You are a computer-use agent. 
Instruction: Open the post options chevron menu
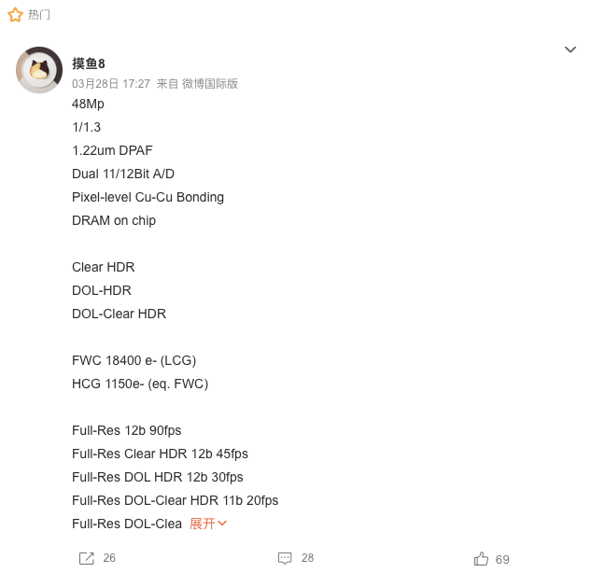[570, 49]
